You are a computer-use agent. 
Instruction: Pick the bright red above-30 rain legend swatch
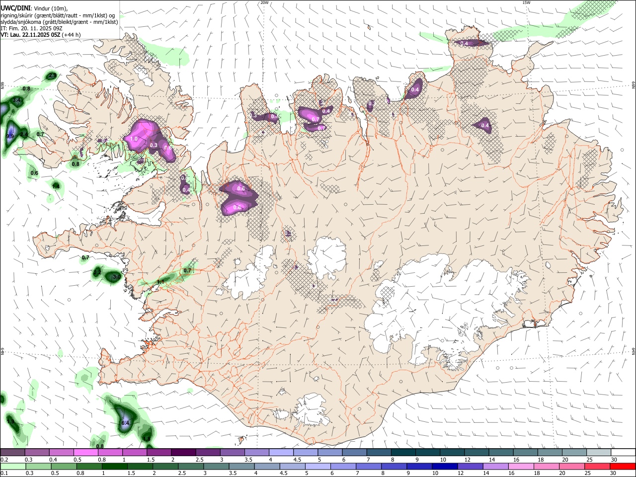[x=623, y=466]
